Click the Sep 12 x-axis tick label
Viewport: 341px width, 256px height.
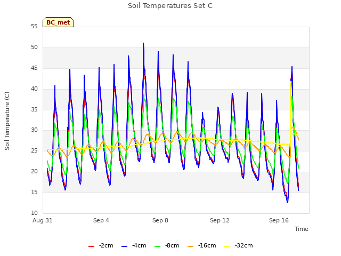click(x=220, y=220)
